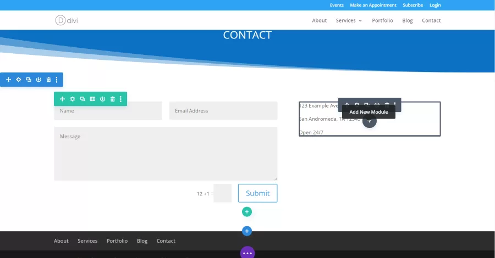The height and width of the screenshot is (258, 495).
Task: Click the About link in footer
Action: tap(61, 240)
